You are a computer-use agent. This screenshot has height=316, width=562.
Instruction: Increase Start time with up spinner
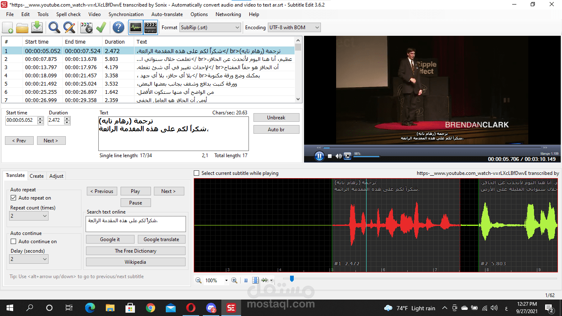click(40, 118)
